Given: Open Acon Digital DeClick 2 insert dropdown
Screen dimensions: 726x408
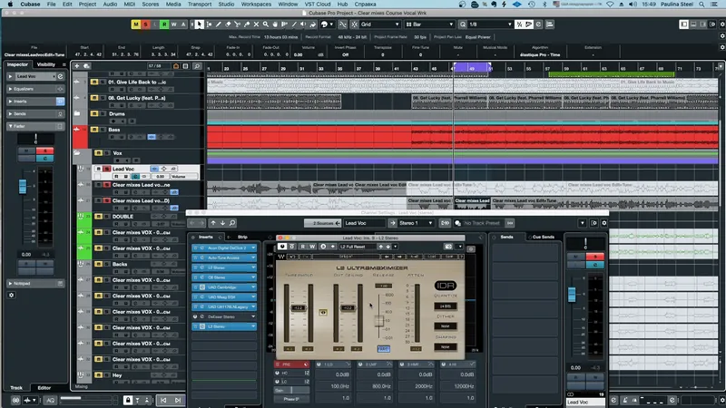Looking at the screenshot, I should click(253, 248).
